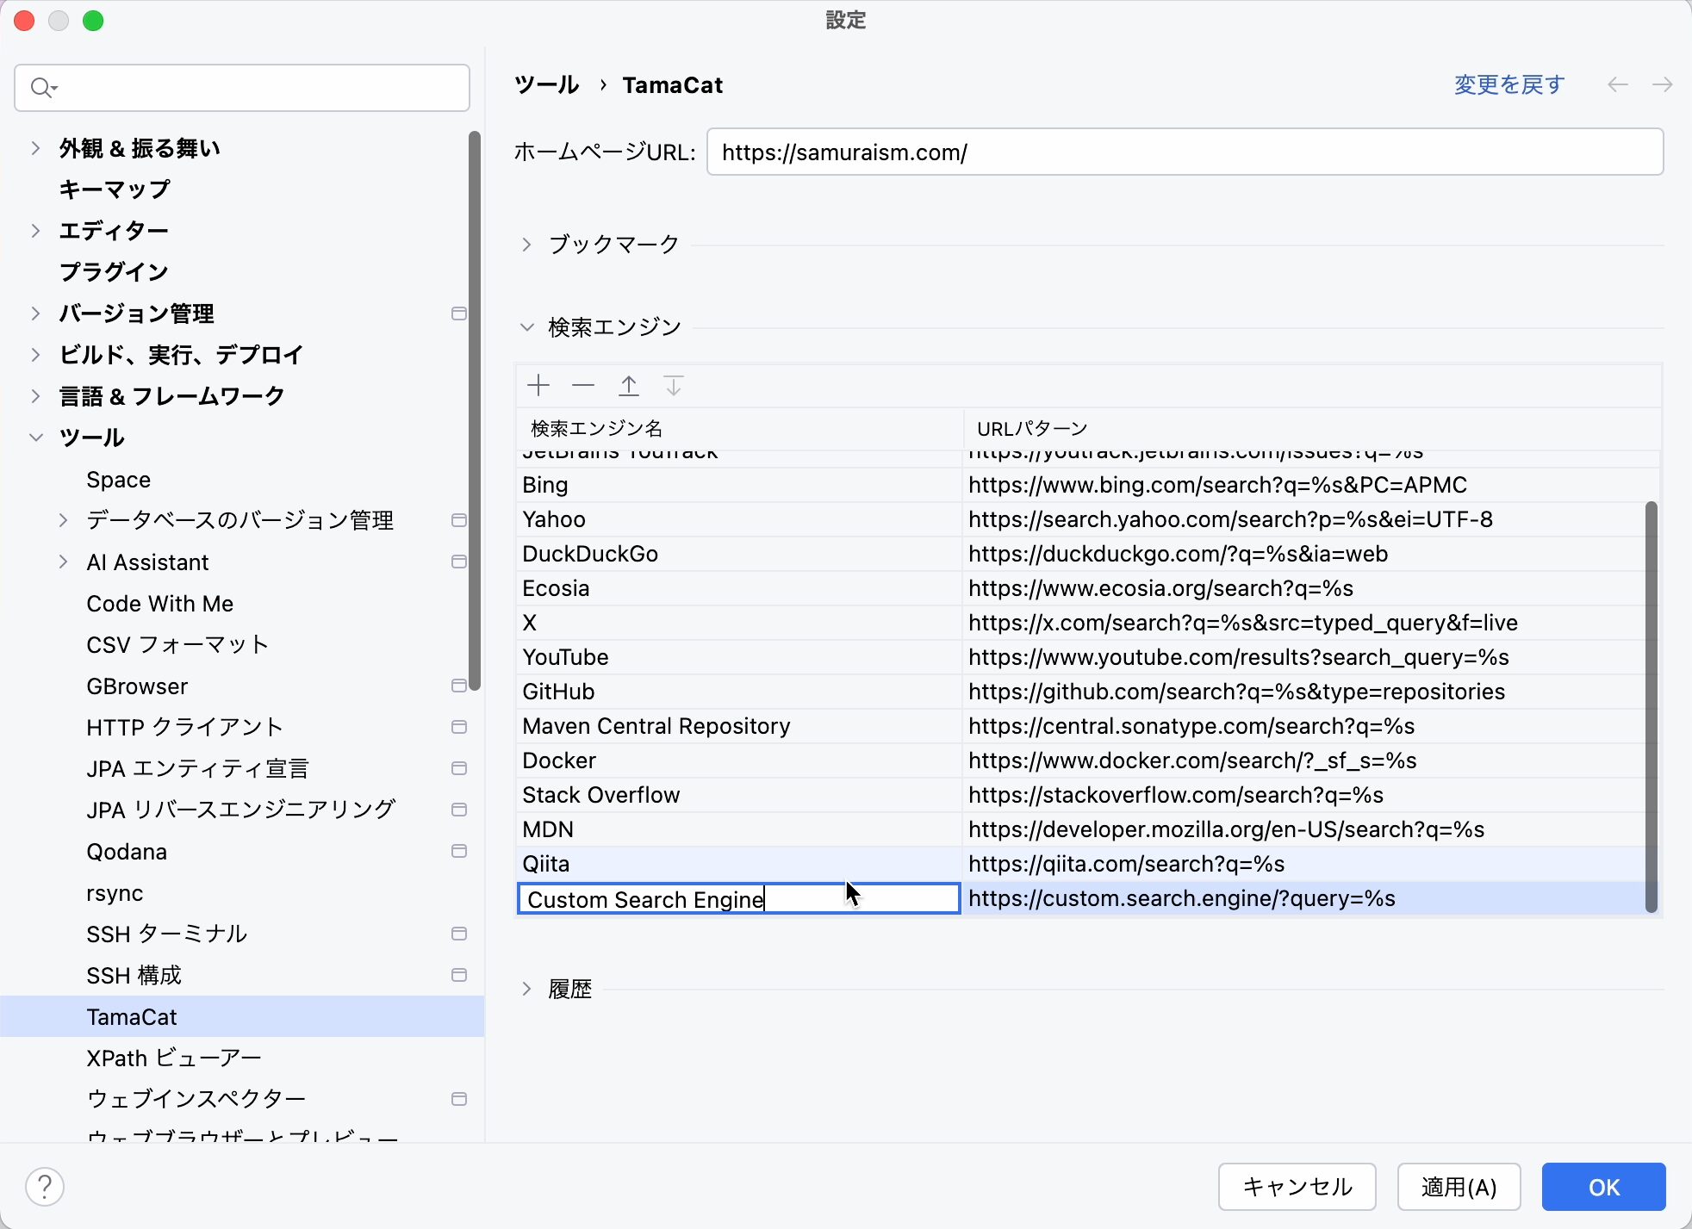The width and height of the screenshot is (1692, 1229).
Task: Open プラグイン settings page
Action: point(114,272)
